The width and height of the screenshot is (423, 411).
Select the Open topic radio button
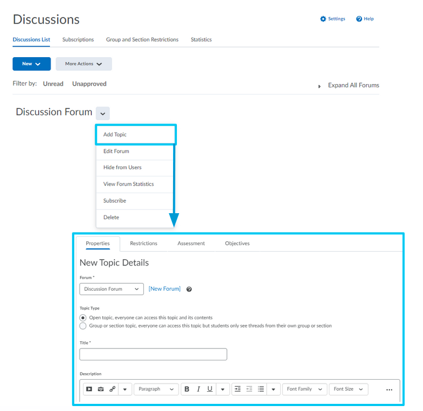click(x=83, y=318)
